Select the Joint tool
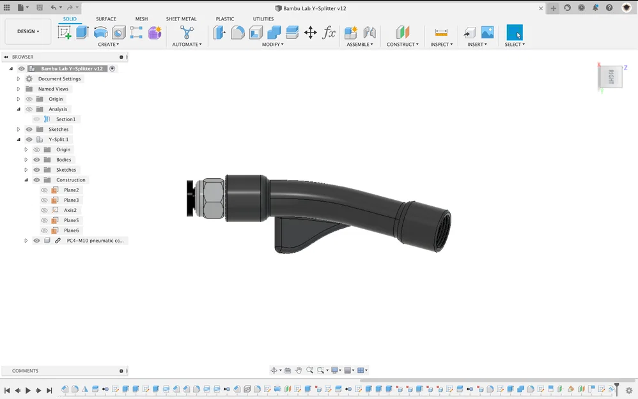The height and width of the screenshot is (399, 638). [x=369, y=33]
